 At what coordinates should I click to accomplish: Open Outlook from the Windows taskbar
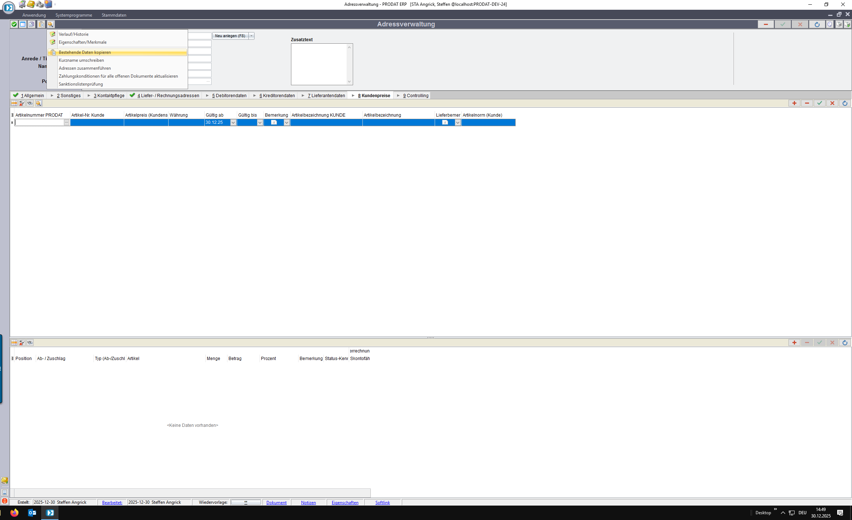point(32,513)
